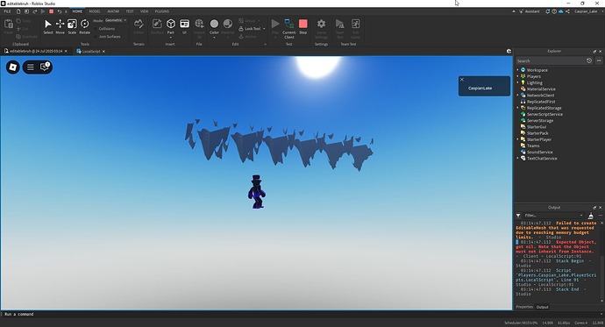
Task: Click the Explorer search field
Action: pos(551,60)
